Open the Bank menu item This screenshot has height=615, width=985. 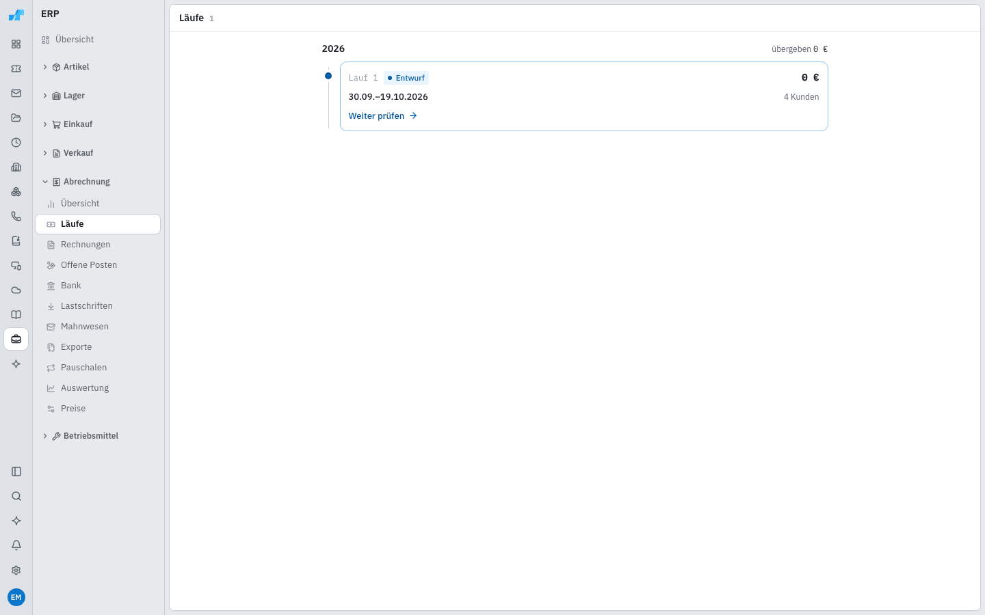point(98,286)
